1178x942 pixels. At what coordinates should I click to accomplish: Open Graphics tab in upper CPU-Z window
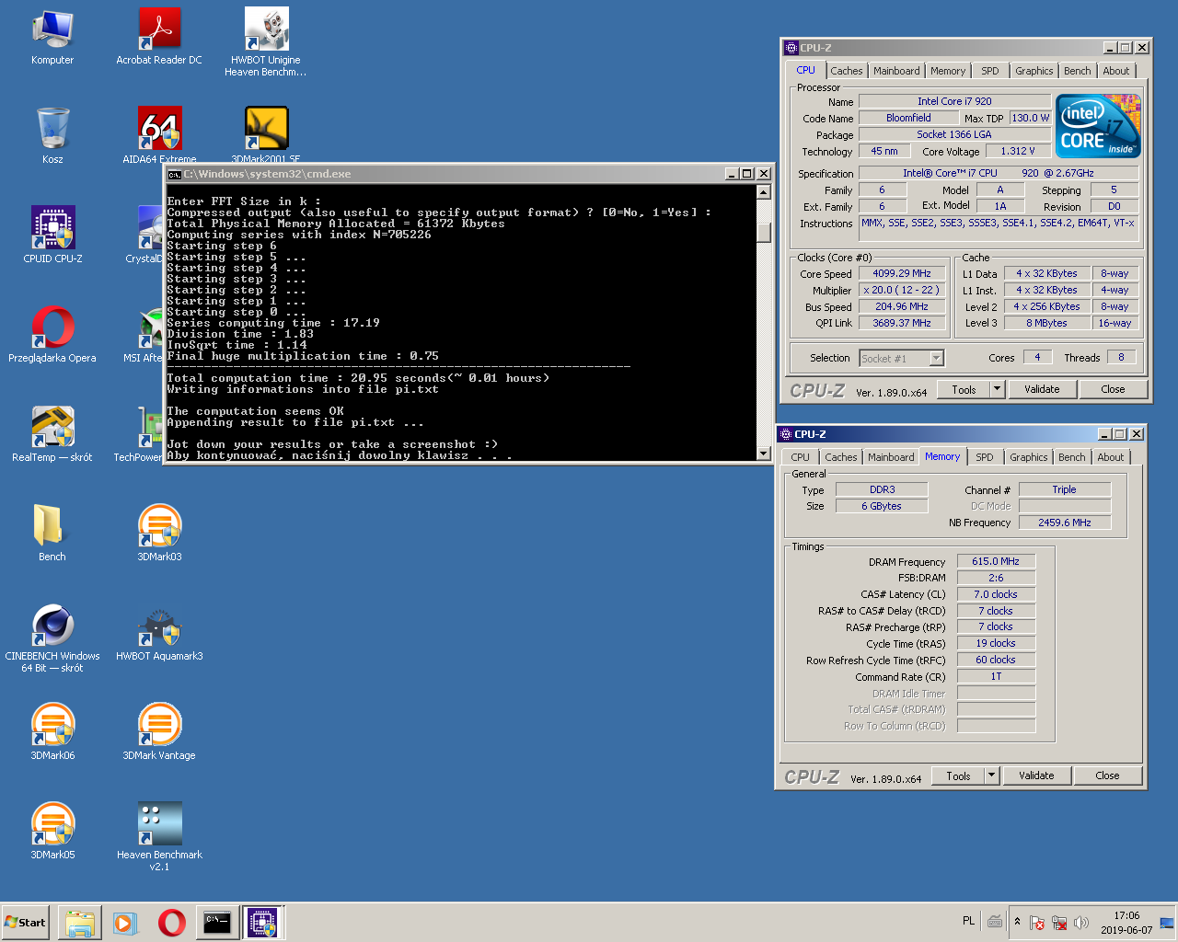[1034, 71]
